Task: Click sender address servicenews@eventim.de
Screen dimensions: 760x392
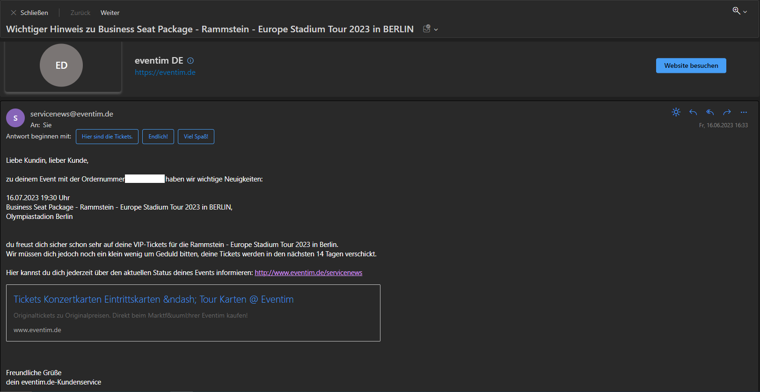Action: [x=72, y=114]
